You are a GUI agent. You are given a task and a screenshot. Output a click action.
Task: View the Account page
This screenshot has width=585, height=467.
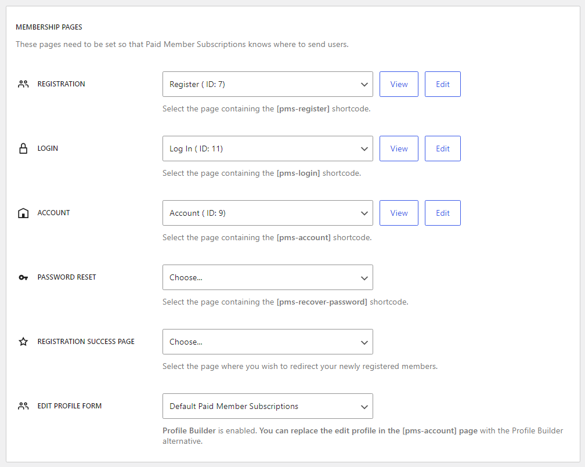pyautogui.click(x=399, y=213)
